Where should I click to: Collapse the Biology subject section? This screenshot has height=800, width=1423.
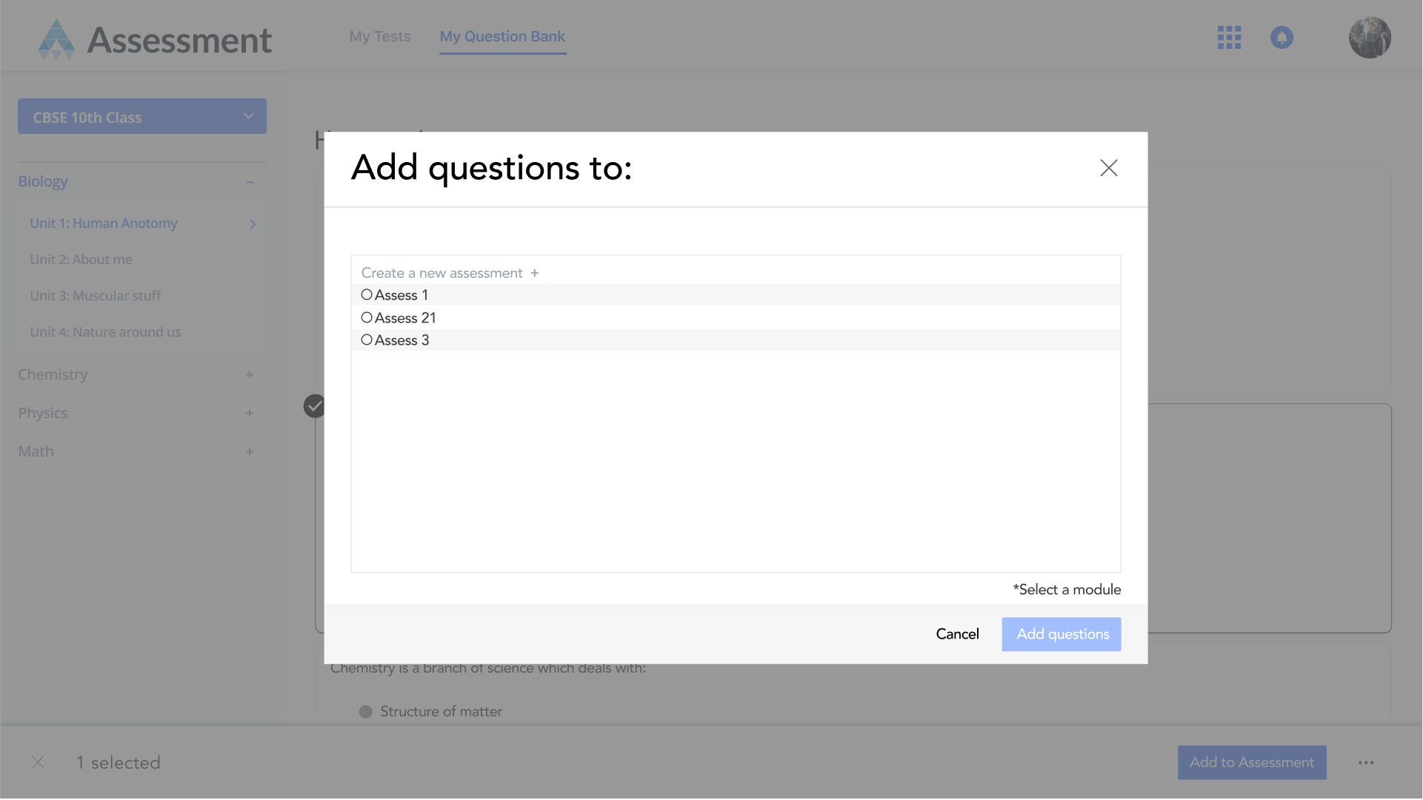[x=250, y=182]
